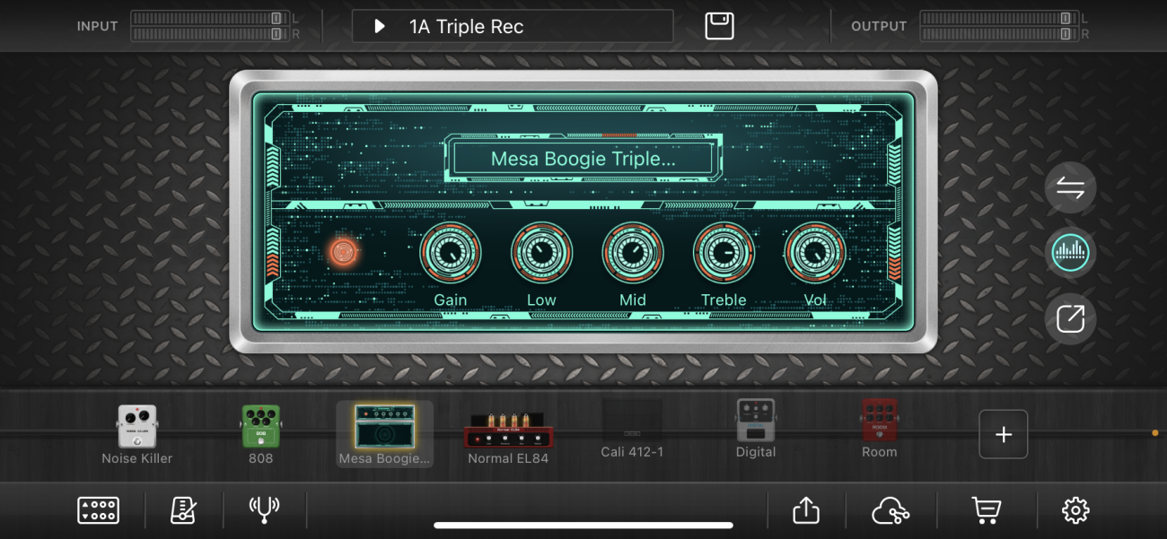Open the MIDI footswitch controller panel
The height and width of the screenshot is (539, 1167).
click(98, 509)
